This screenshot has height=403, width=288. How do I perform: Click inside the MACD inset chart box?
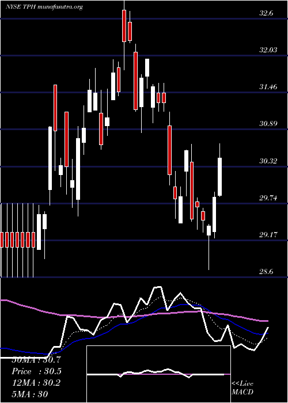[x=158, y=374]
